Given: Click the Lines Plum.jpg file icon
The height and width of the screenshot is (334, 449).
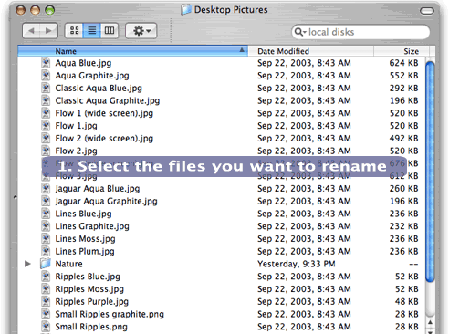Looking at the screenshot, I should (x=46, y=251).
